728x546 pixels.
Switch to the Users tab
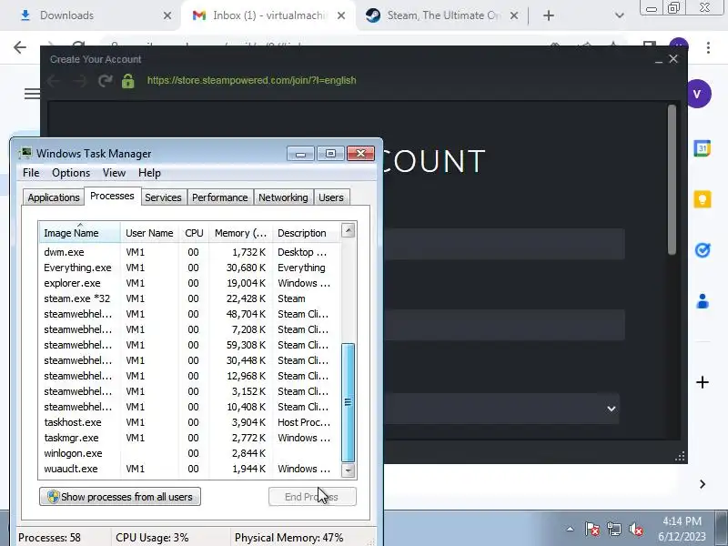(x=331, y=197)
